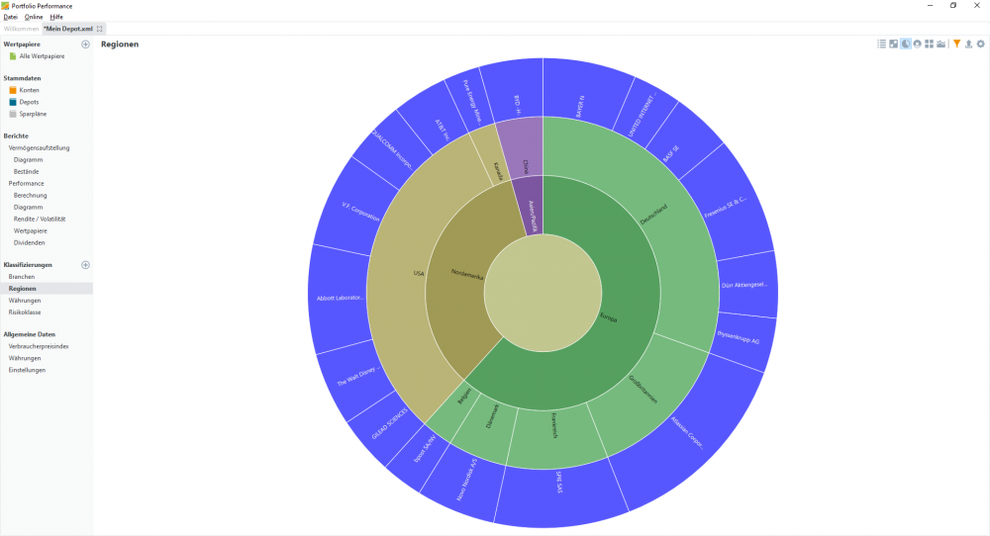The height and width of the screenshot is (536, 990).
Task: Click the GILEAD SCIENCES outer segment
Action: 386,425
